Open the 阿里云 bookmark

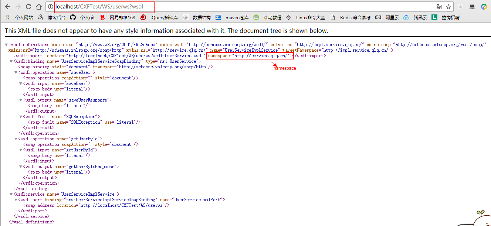pyautogui.click(x=387, y=17)
